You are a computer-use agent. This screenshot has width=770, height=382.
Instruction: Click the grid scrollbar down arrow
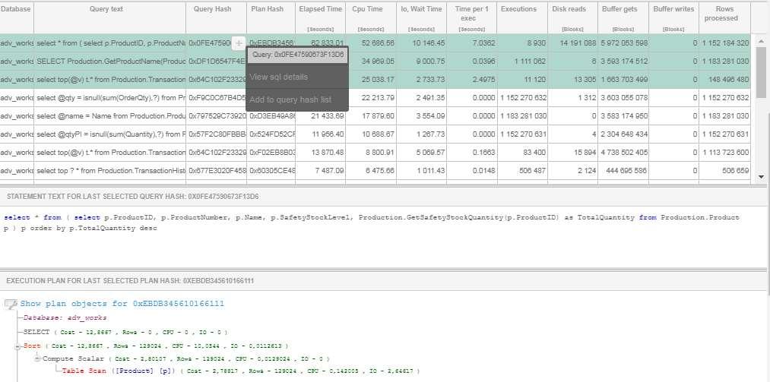point(761,177)
